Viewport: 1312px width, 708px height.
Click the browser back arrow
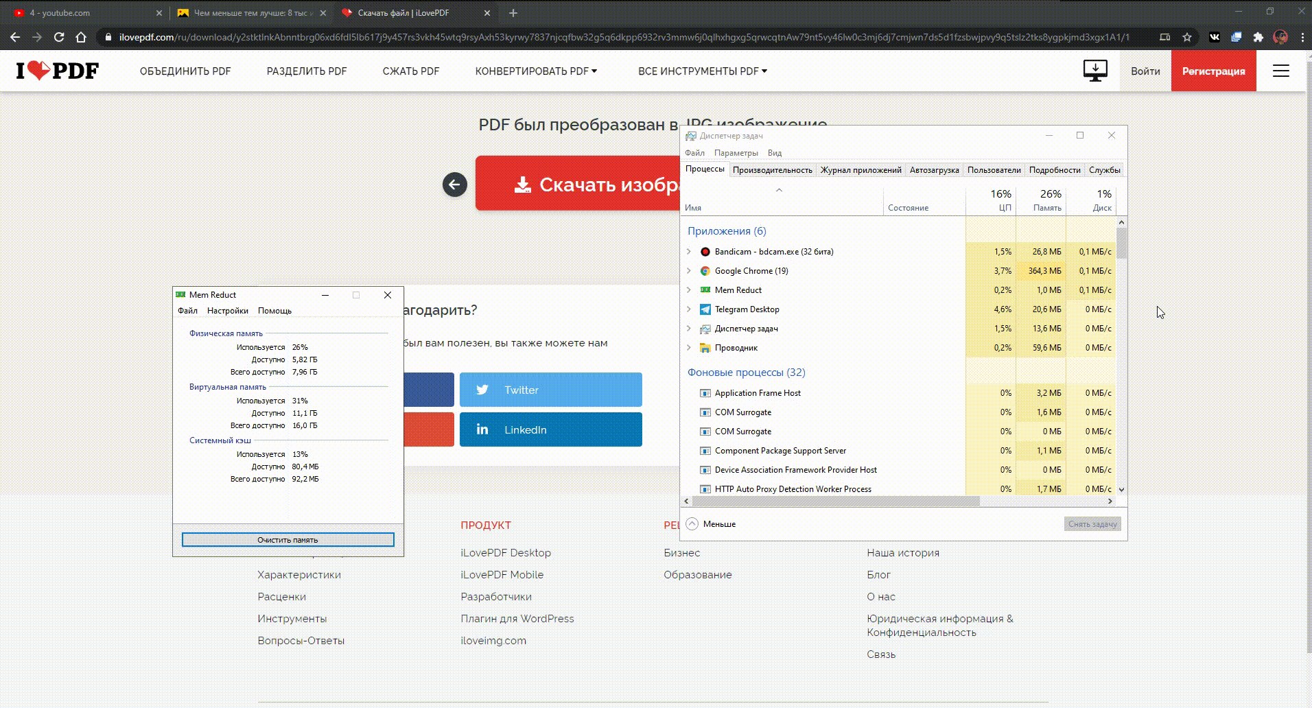[15, 37]
